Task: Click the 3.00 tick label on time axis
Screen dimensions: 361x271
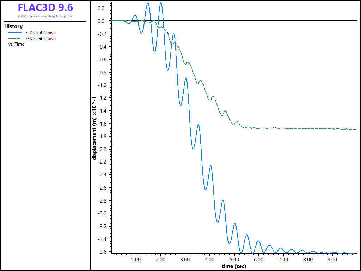Action: click(185, 260)
